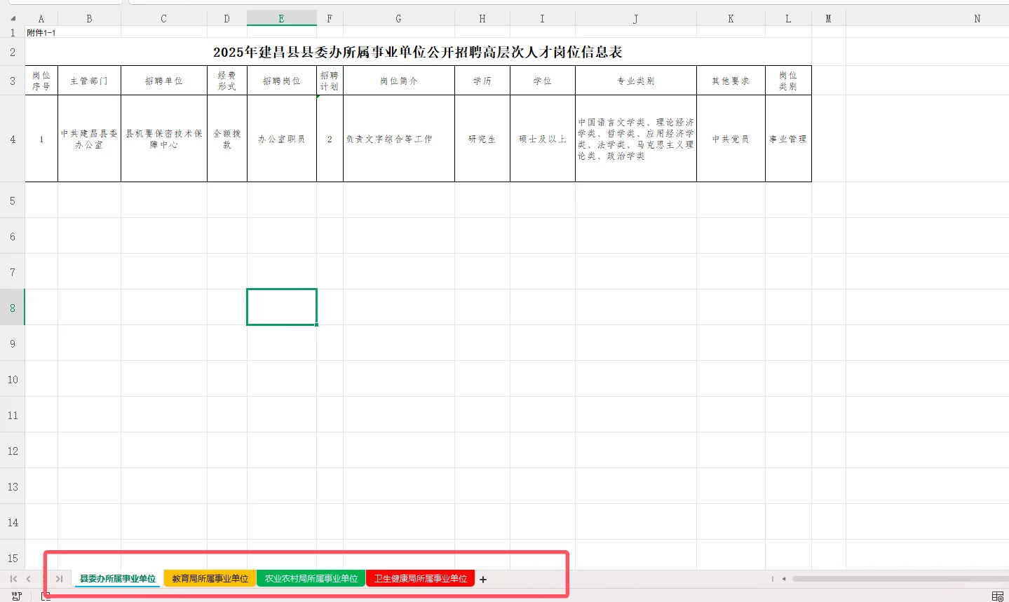Add a new sheet with plus icon

[483, 579]
